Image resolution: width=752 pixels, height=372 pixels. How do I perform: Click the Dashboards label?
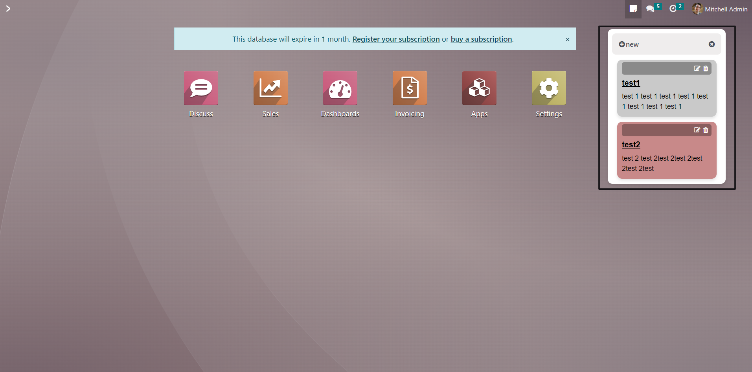[x=340, y=114]
